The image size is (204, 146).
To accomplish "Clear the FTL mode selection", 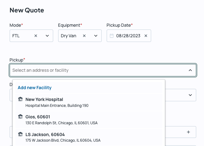I will (36, 36).
